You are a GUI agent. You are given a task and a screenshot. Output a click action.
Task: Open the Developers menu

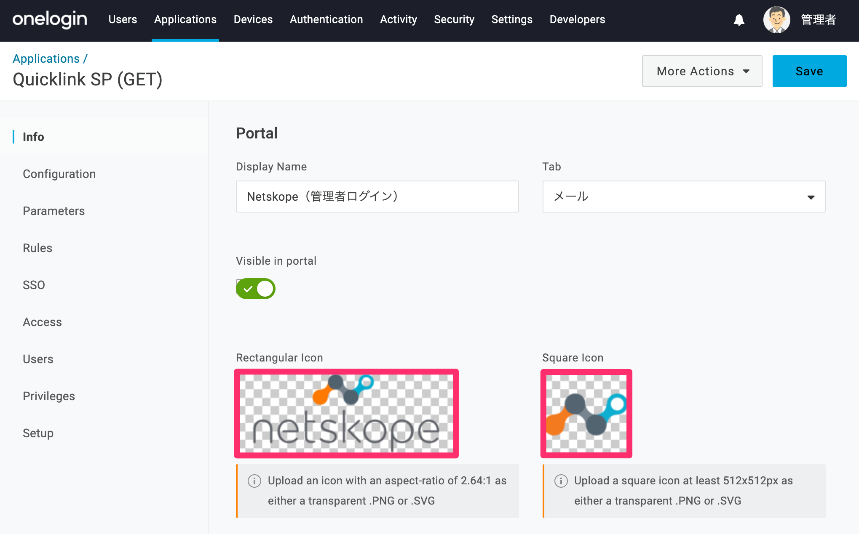[577, 19]
